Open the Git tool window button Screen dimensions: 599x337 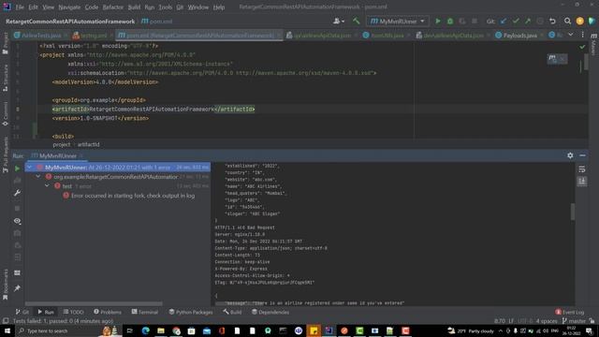pos(22,312)
